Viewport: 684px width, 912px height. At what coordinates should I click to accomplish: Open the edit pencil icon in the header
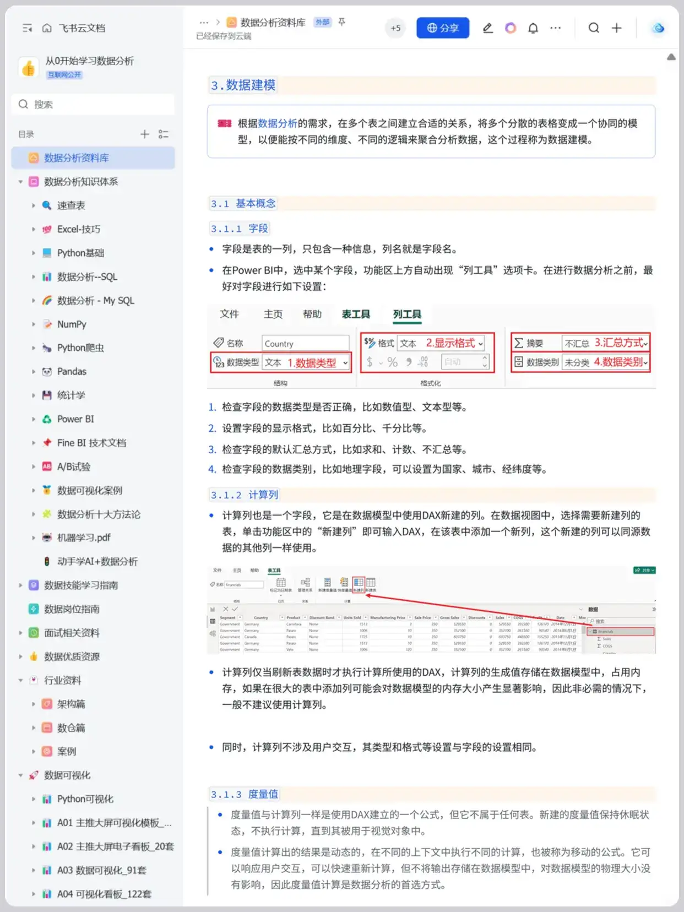[x=488, y=28]
